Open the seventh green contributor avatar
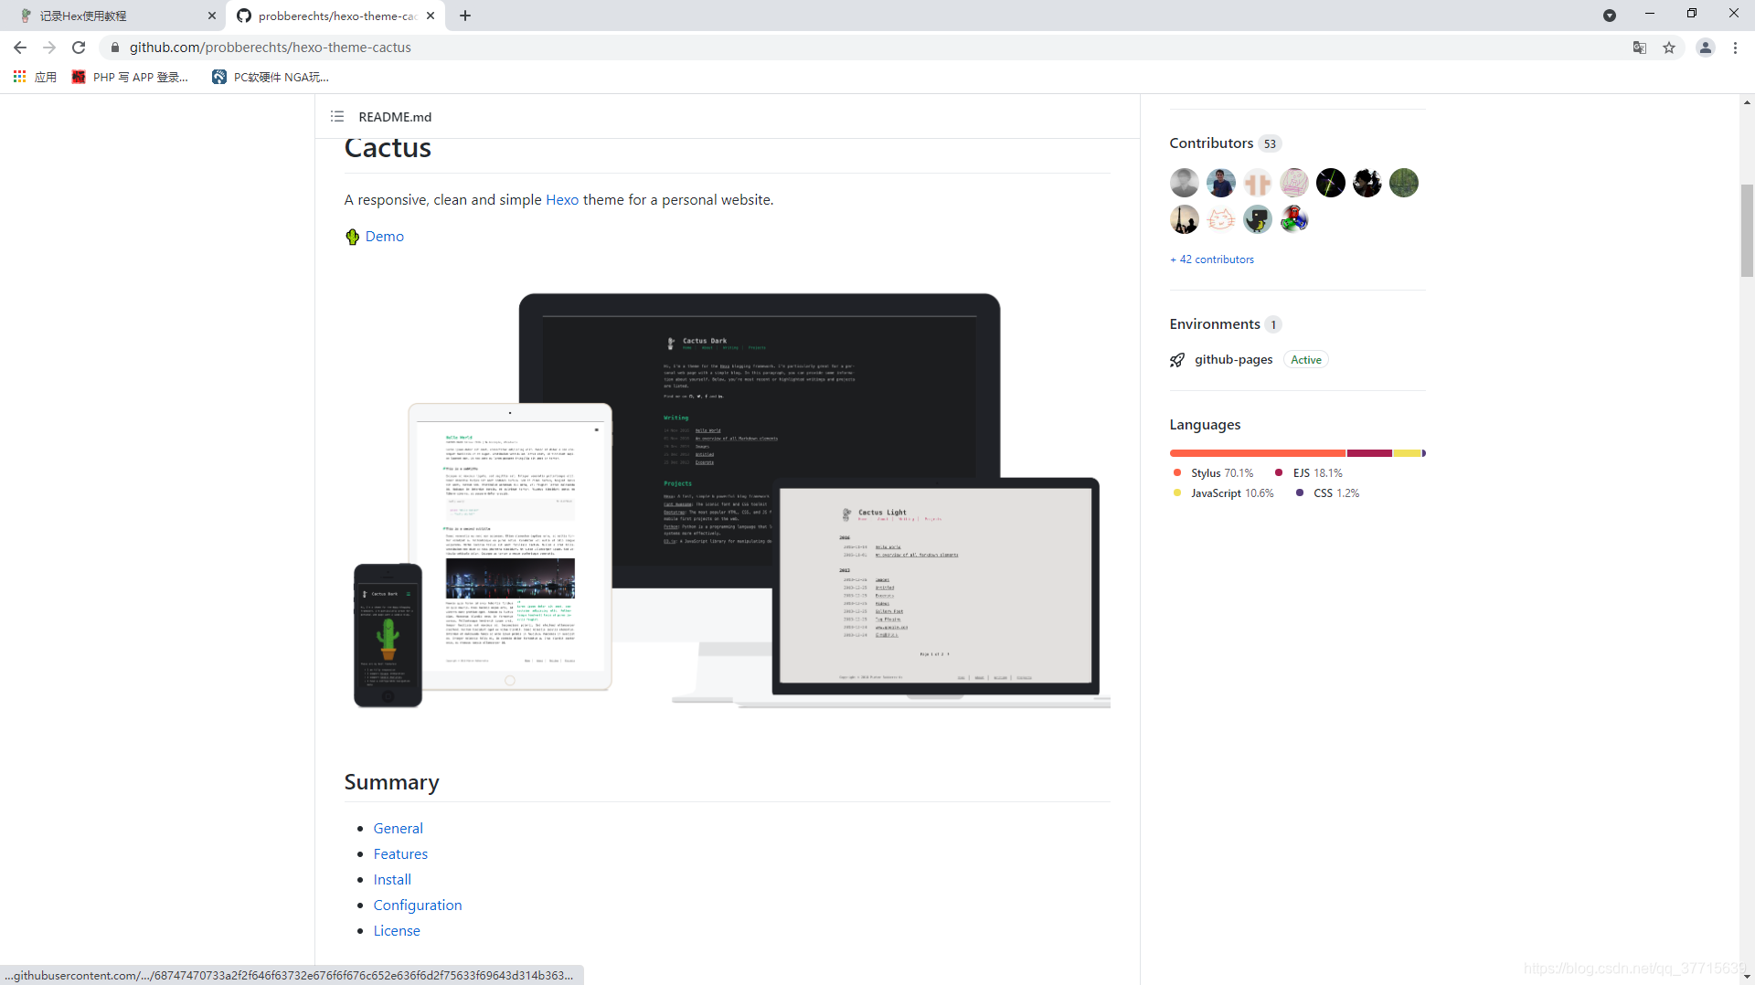 tap(1404, 183)
